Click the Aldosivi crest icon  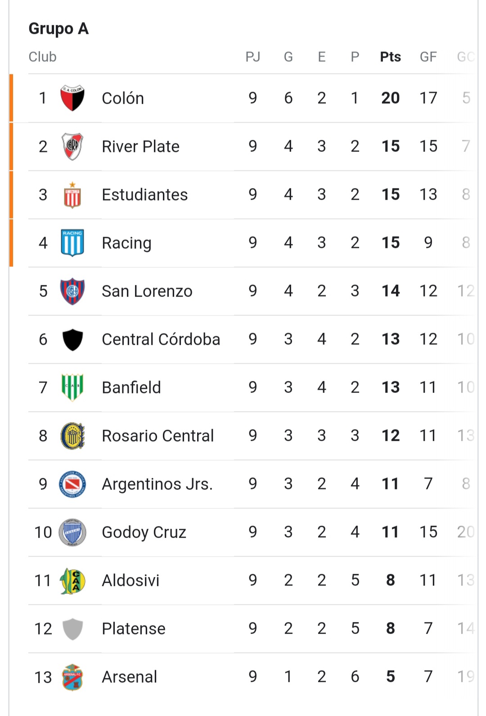coord(72,580)
